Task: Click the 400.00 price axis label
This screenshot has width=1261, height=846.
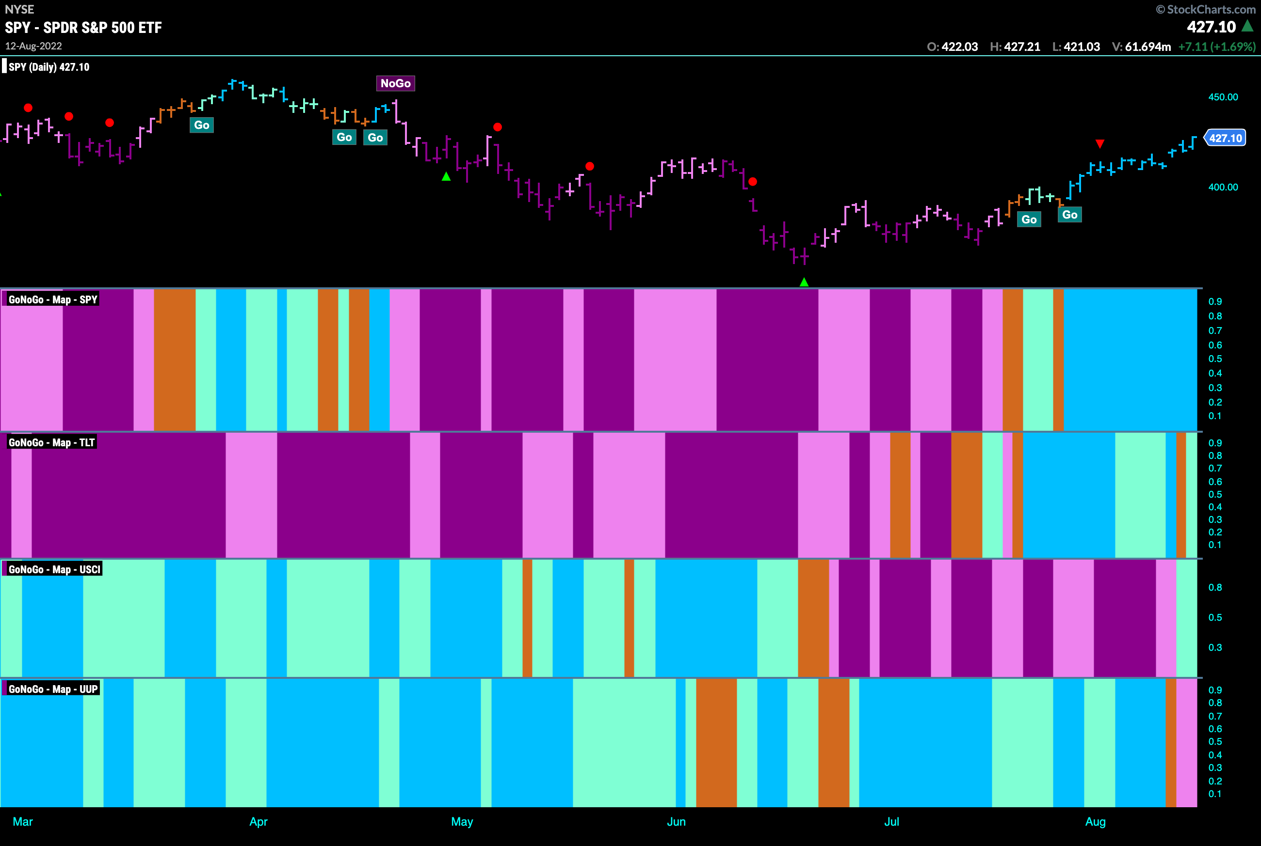Action: (x=1223, y=187)
